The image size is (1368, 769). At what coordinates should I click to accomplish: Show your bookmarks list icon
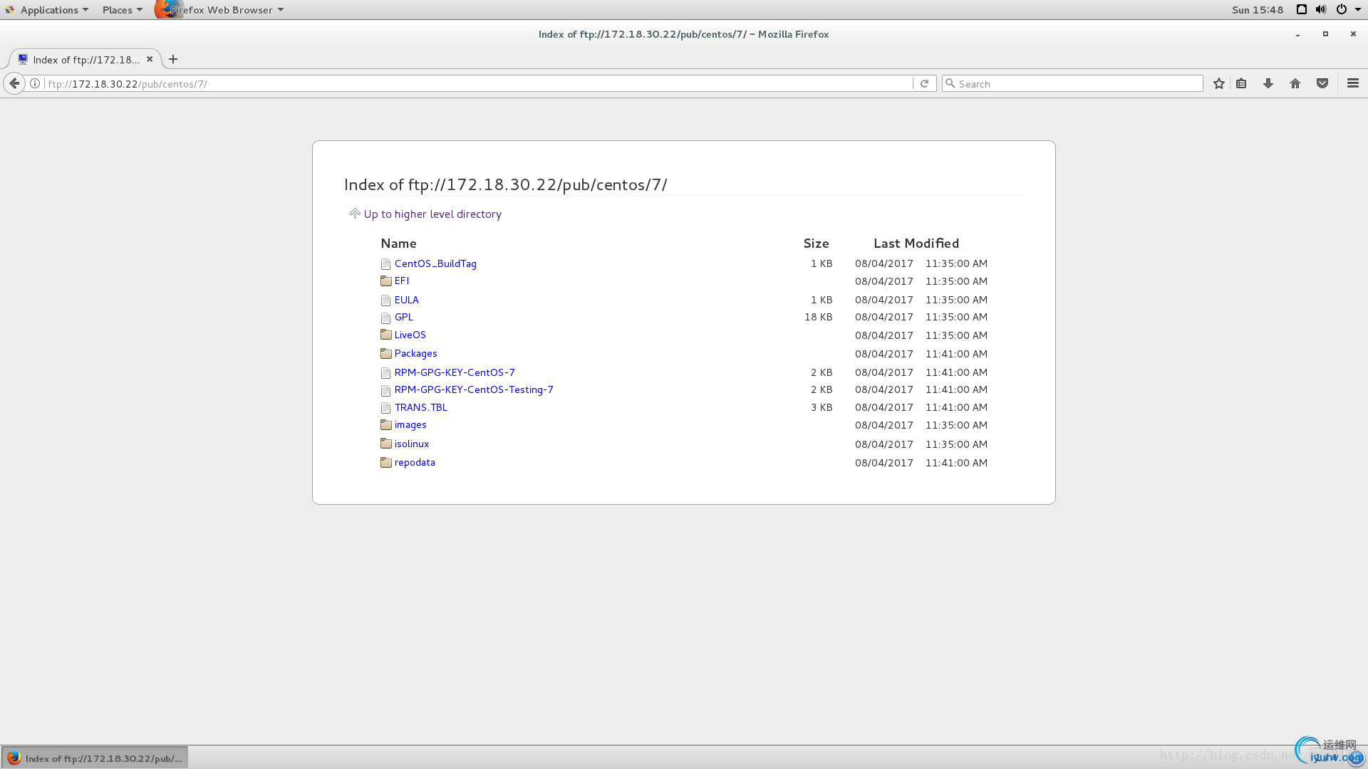coord(1241,83)
